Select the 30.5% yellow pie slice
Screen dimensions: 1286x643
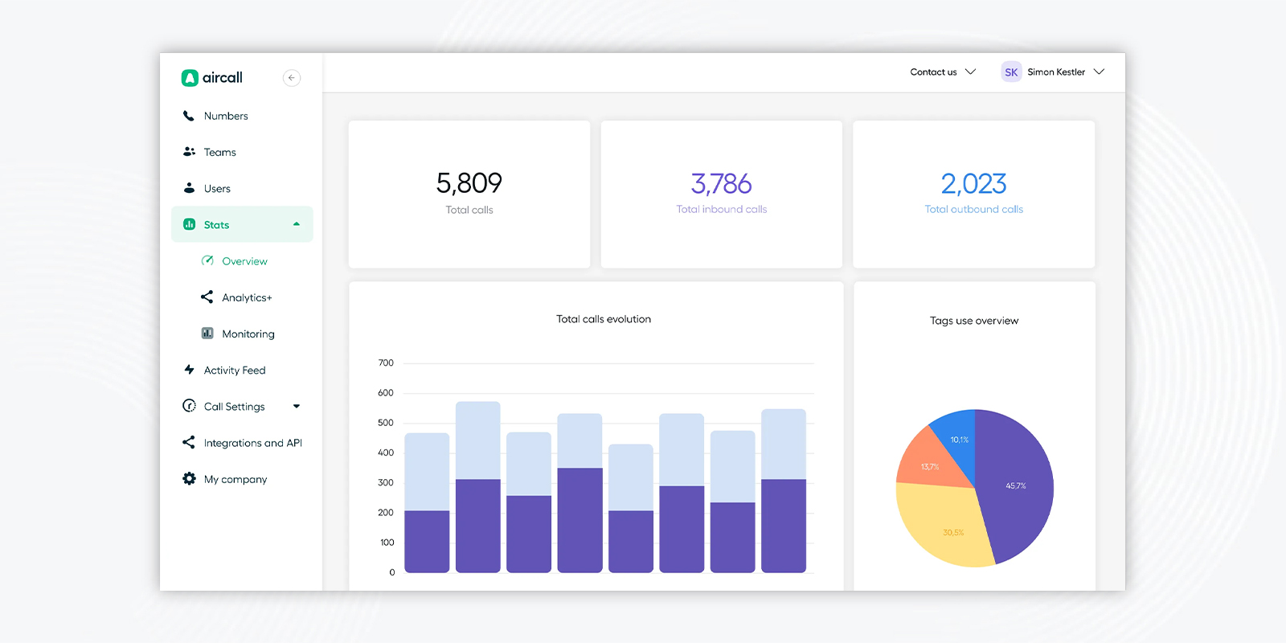pos(944,526)
